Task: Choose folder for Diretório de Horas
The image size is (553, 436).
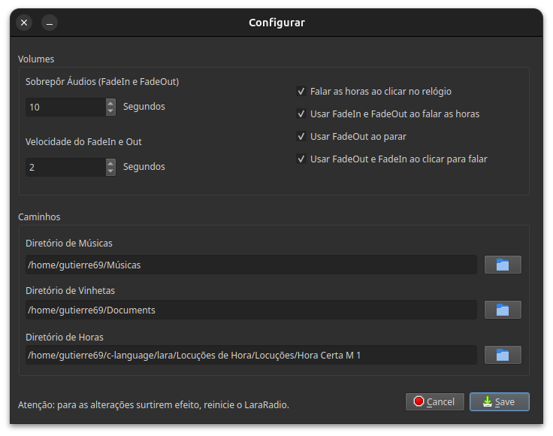Action: [x=503, y=355]
